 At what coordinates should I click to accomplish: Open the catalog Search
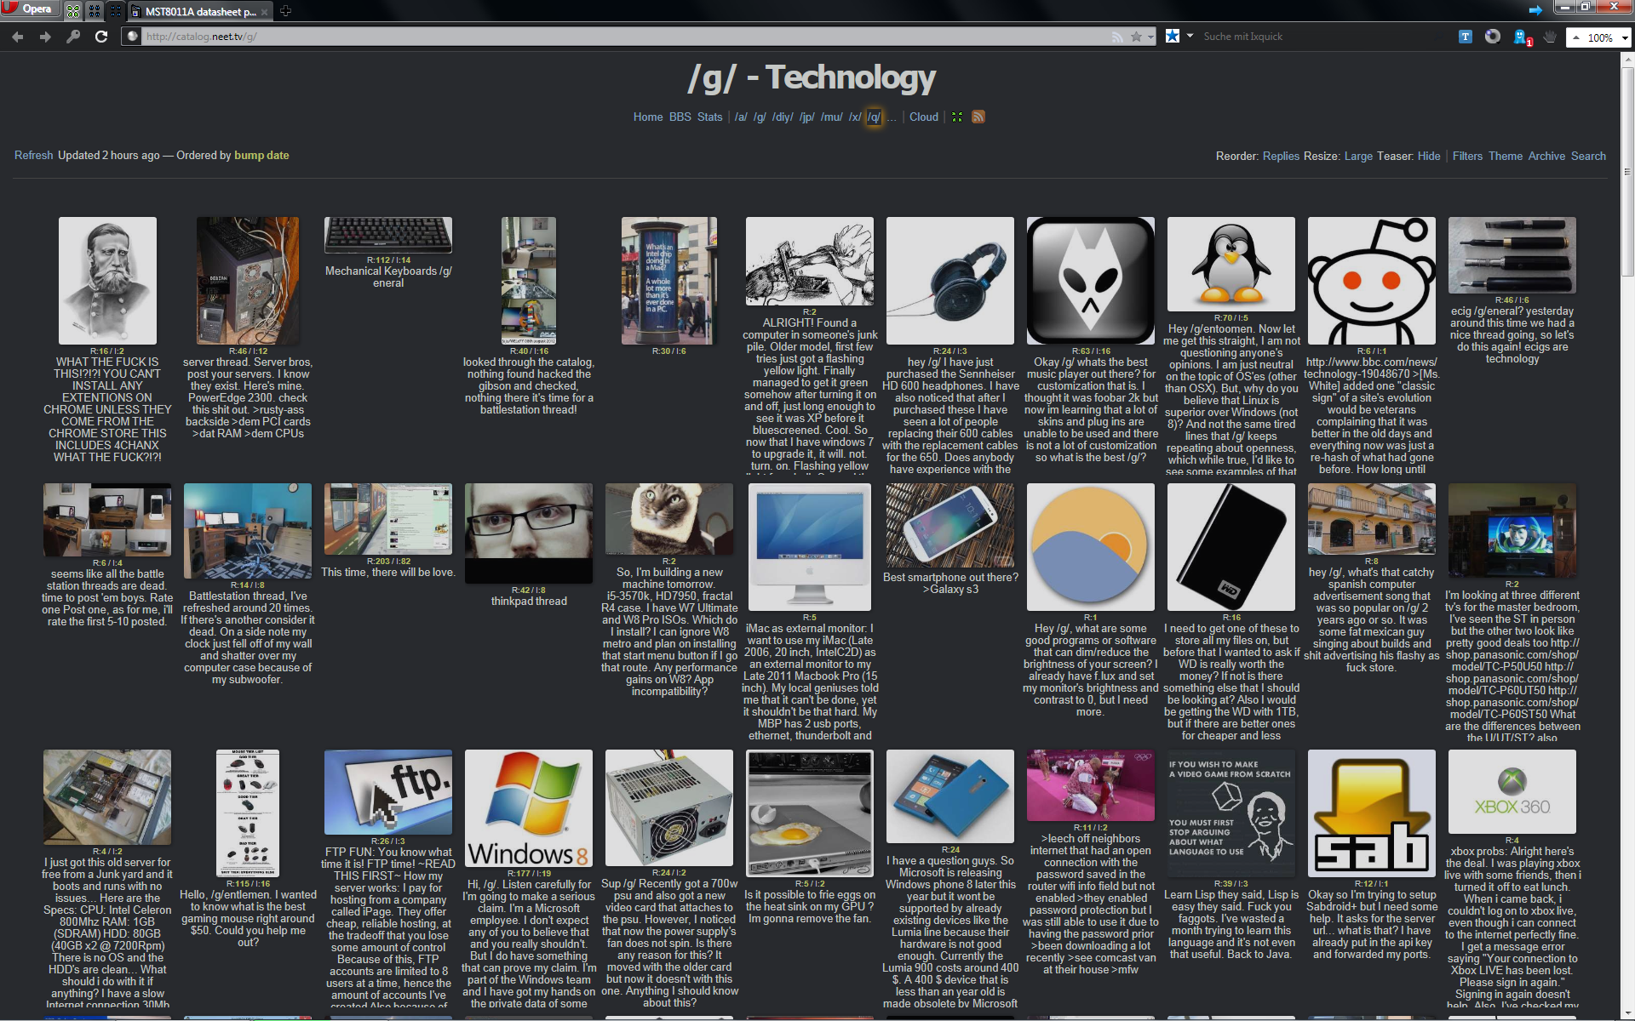coord(1588,157)
